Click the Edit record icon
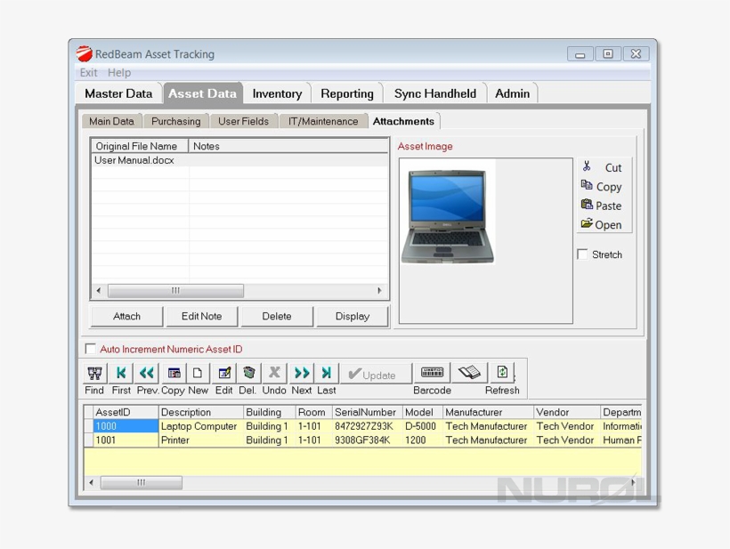The height and width of the screenshot is (549, 730). pos(224,374)
